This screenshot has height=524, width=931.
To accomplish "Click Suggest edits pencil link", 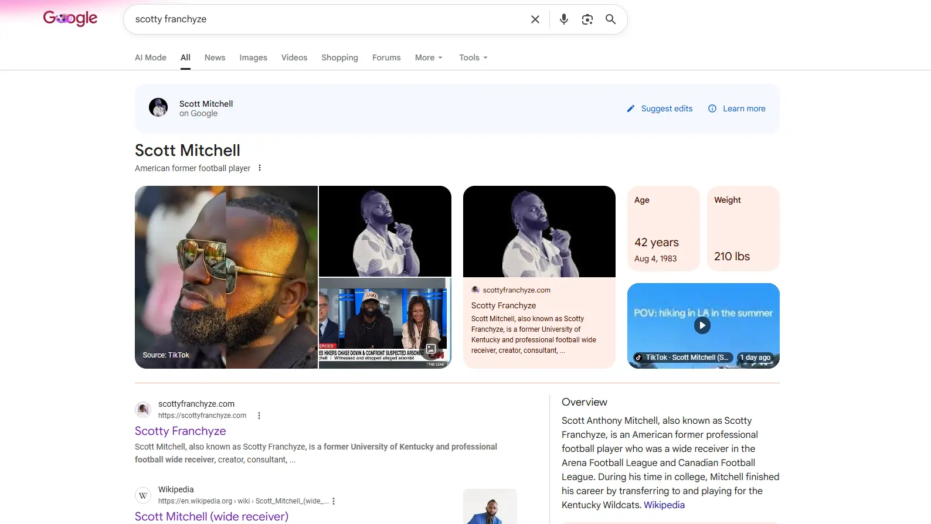I will point(660,108).
